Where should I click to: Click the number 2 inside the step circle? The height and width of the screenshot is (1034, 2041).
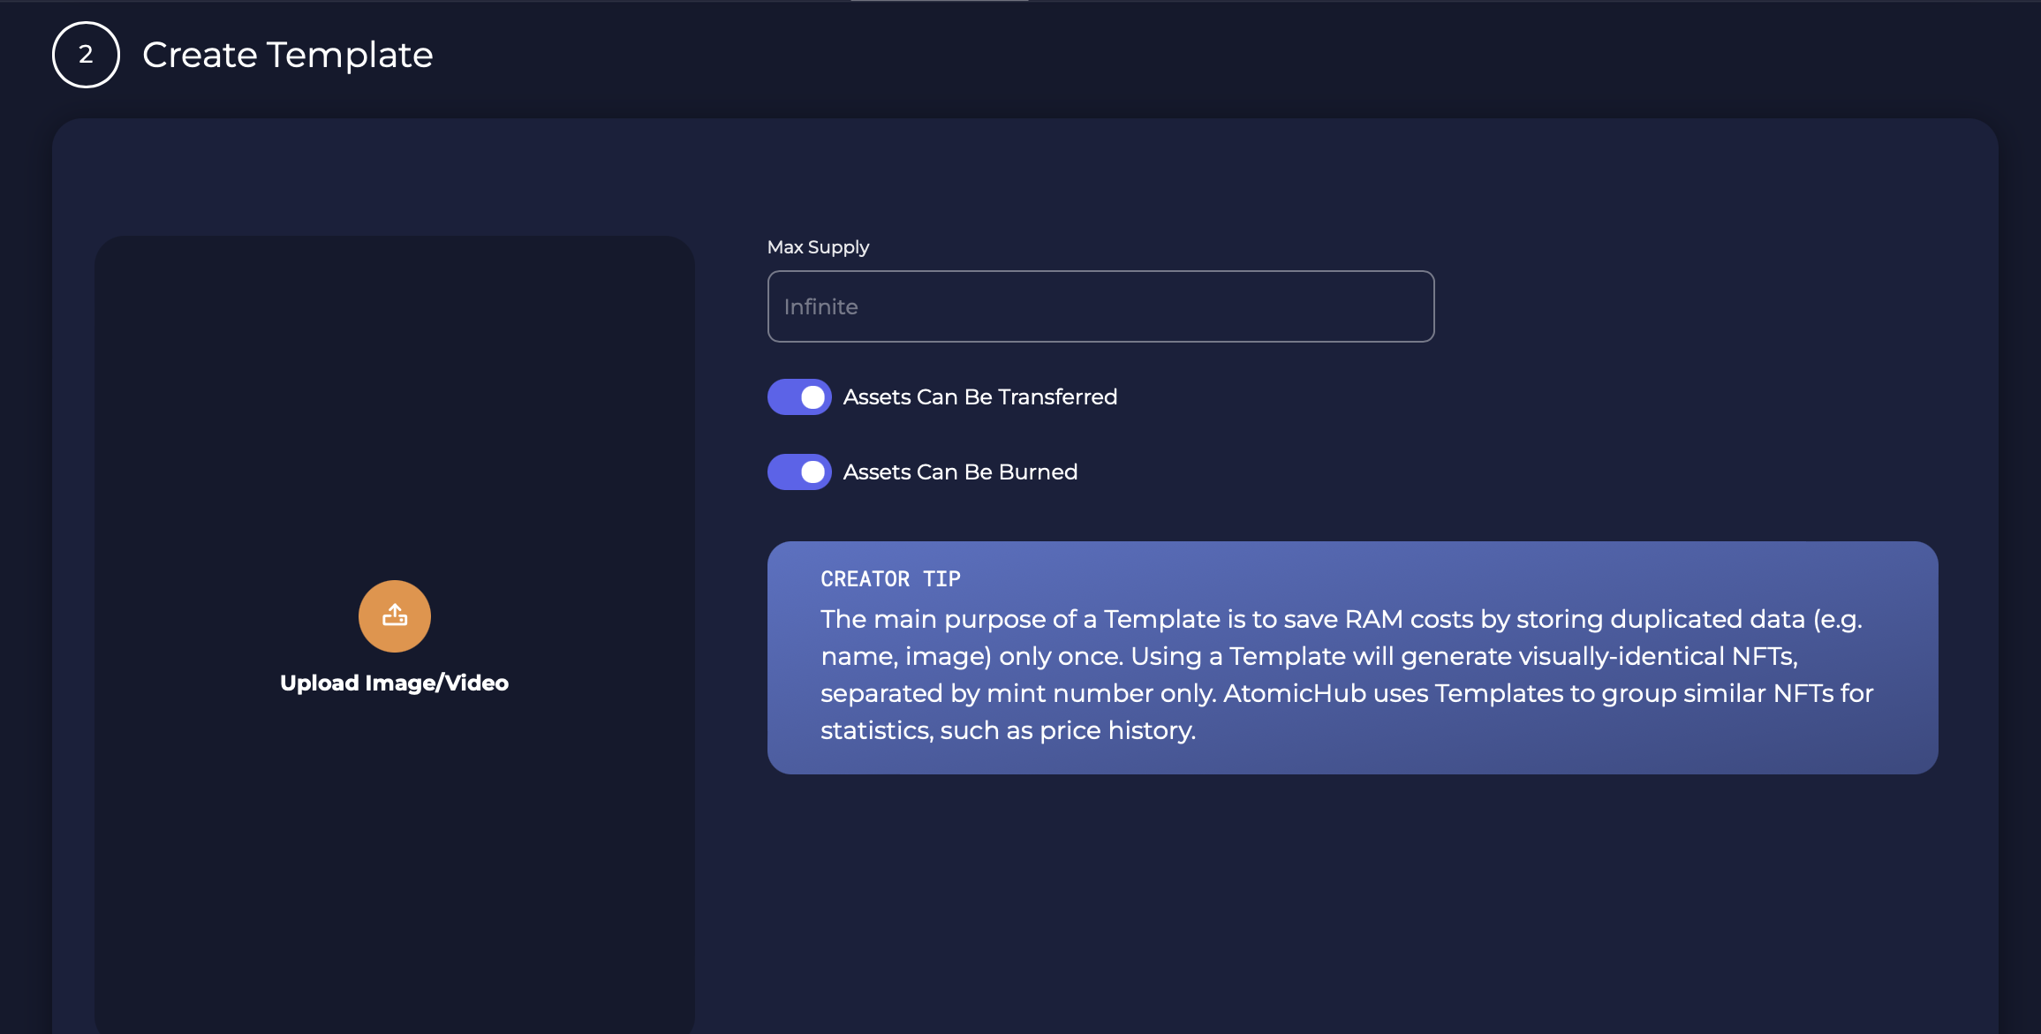click(x=86, y=55)
